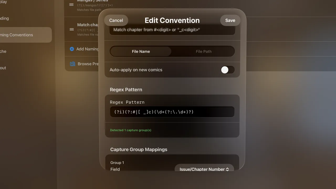Click the 'Edit Convention' title
Image resolution: width=336 pixels, height=189 pixels.
tap(172, 20)
